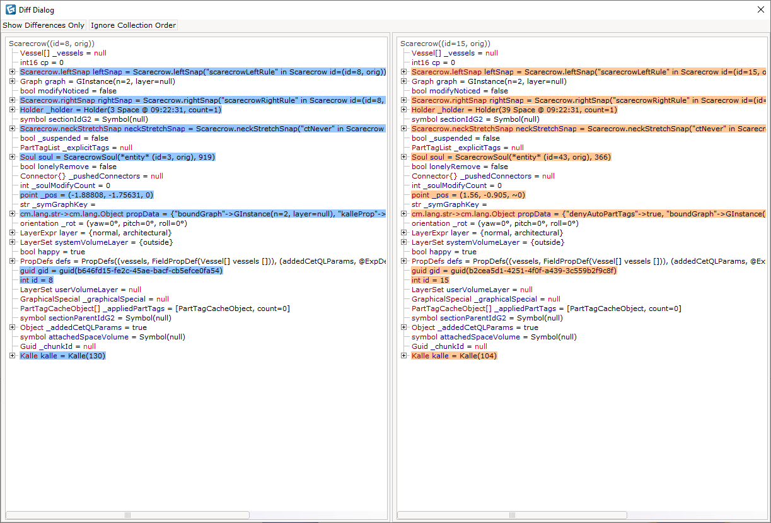Expand Kalle kalle = Kalle(130) node
This screenshot has width=771, height=523.
(x=13, y=356)
